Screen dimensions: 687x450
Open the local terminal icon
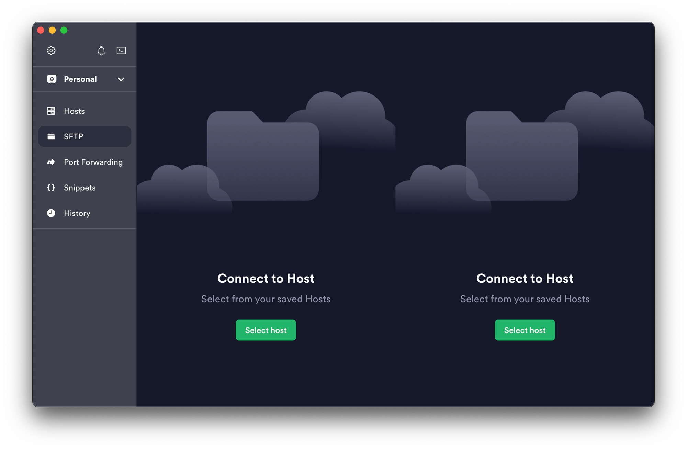[x=121, y=50]
